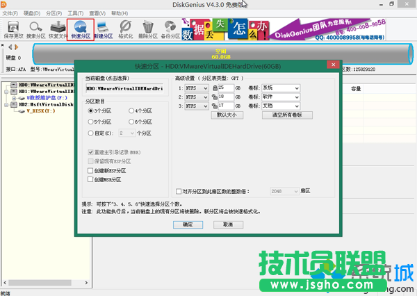
Task: Enable 创建新ESP分区 checkbox
Action: [x=90, y=170]
